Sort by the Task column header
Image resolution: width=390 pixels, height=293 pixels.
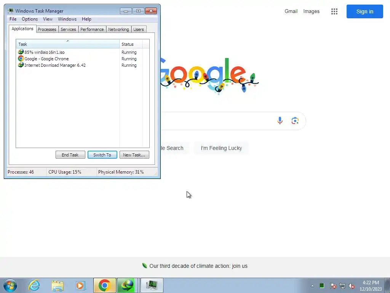coord(68,44)
